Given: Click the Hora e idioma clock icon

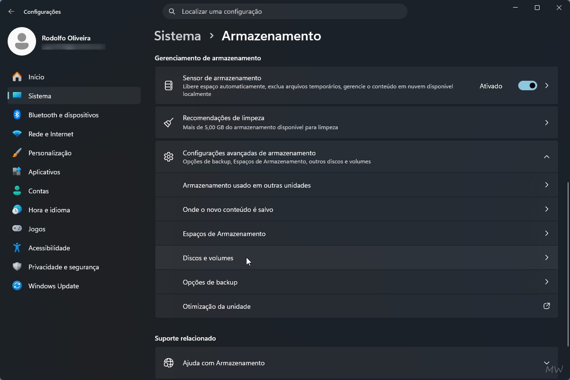Looking at the screenshot, I should (17, 210).
